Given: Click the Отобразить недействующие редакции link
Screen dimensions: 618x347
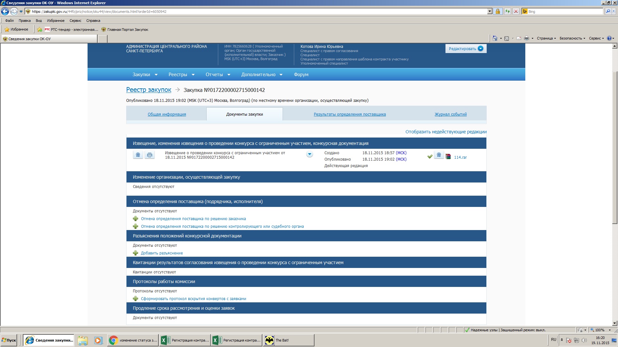Looking at the screenshot, I should pos(446,132).
